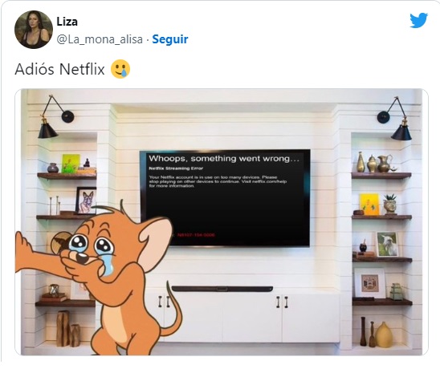Click the brass vases on top right shelf
440x369 pixels.
(375, 163)
